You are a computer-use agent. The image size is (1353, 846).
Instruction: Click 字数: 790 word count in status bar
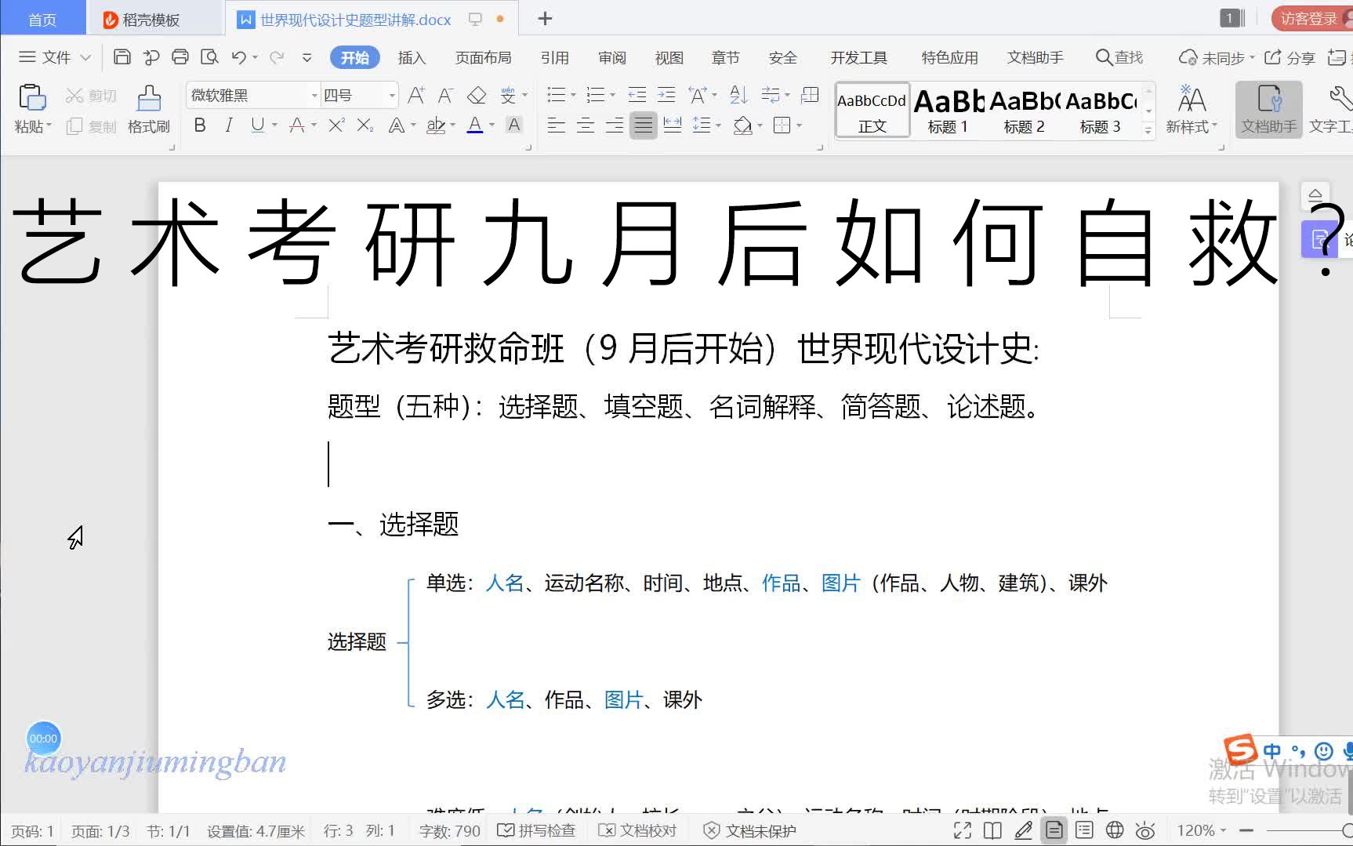[x=450, y=830]
